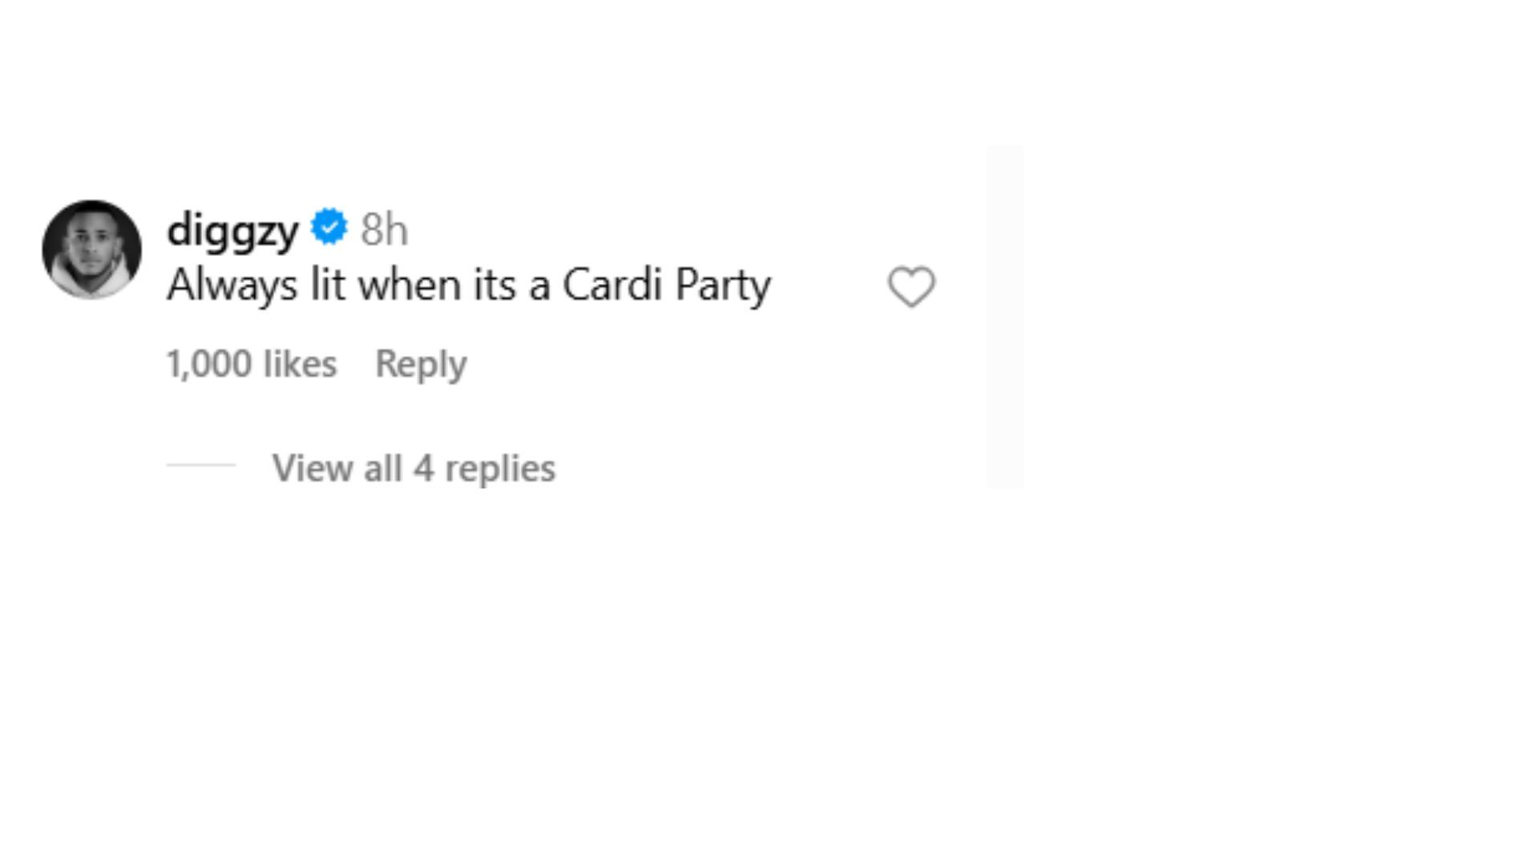Show all 4 replies to this comment
The height and width of the screenshot is (866, 1539).
click(413, 468)
